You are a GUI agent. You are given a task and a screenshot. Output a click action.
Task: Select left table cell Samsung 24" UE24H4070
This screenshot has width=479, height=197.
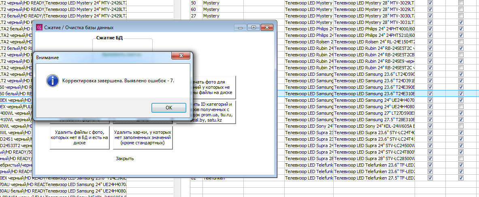pos(86,184)
